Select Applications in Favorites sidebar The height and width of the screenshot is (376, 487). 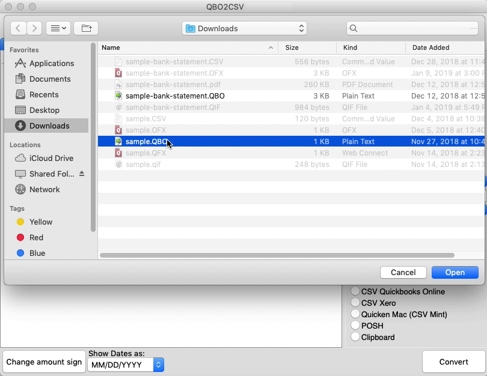(46, 63)
